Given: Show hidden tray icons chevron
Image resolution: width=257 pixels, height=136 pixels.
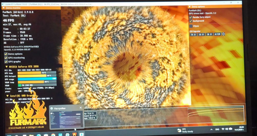Looking at the screenshot, I should pos(212,130).
